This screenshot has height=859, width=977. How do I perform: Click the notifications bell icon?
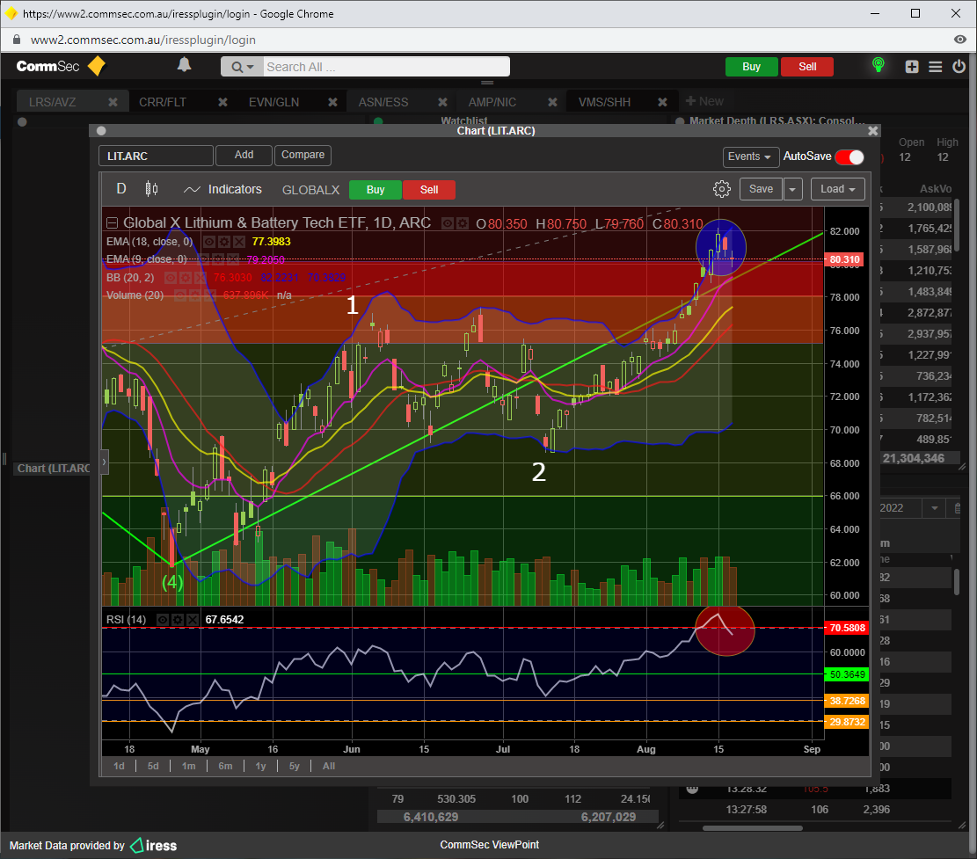click(x=184, y=65)
